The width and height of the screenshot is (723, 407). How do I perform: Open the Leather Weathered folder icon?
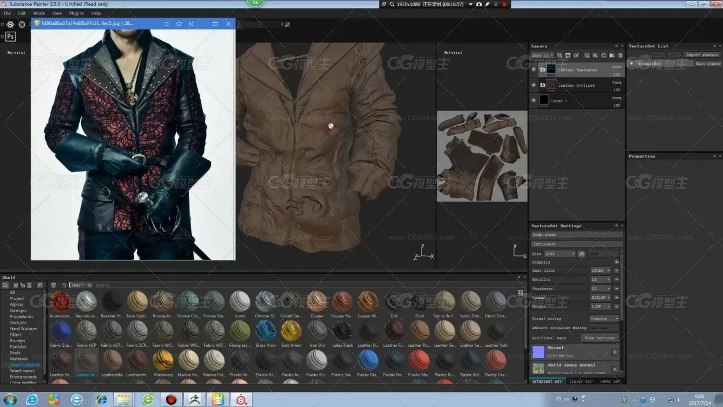[x=543, y=69]
